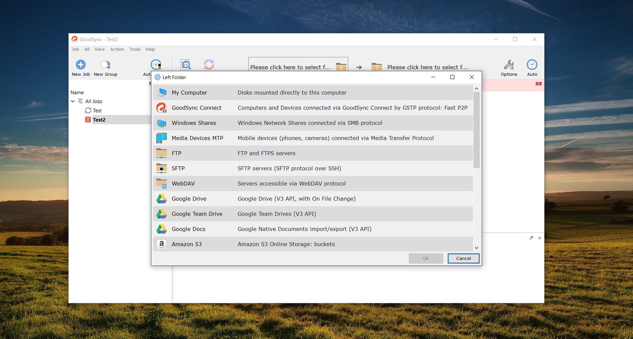Click the New Job plus icon
633x339 pixels.
pyautogui.click(x=81, y=65)
